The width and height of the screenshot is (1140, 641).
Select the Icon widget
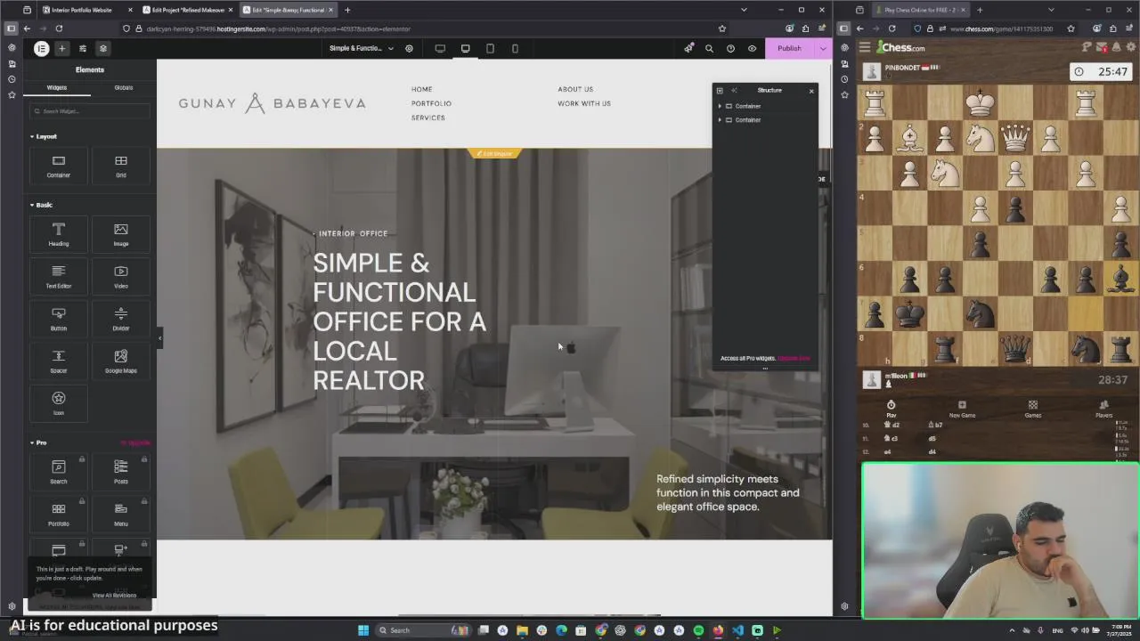pyautogui.click(x=59, y=403)
